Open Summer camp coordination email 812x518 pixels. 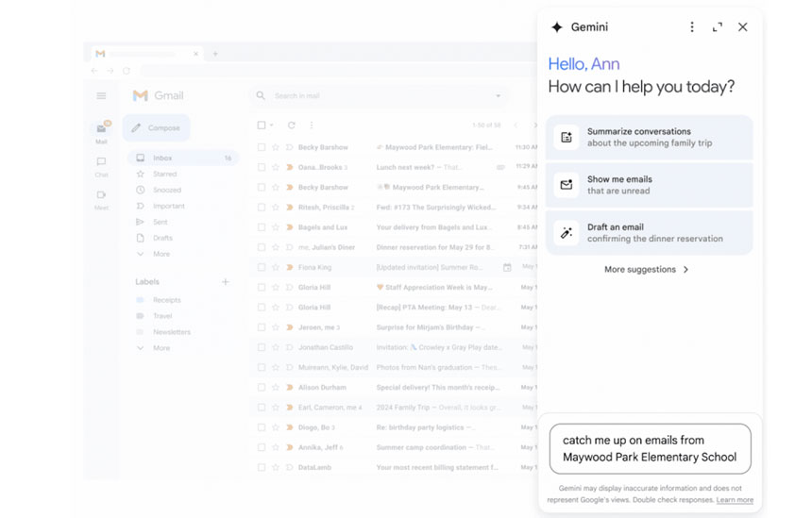point(394,447)
